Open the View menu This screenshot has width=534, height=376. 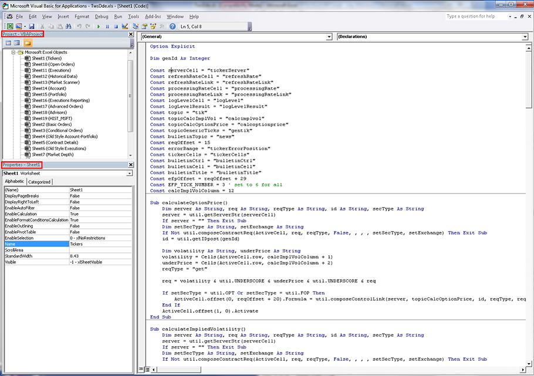(47, 16)
